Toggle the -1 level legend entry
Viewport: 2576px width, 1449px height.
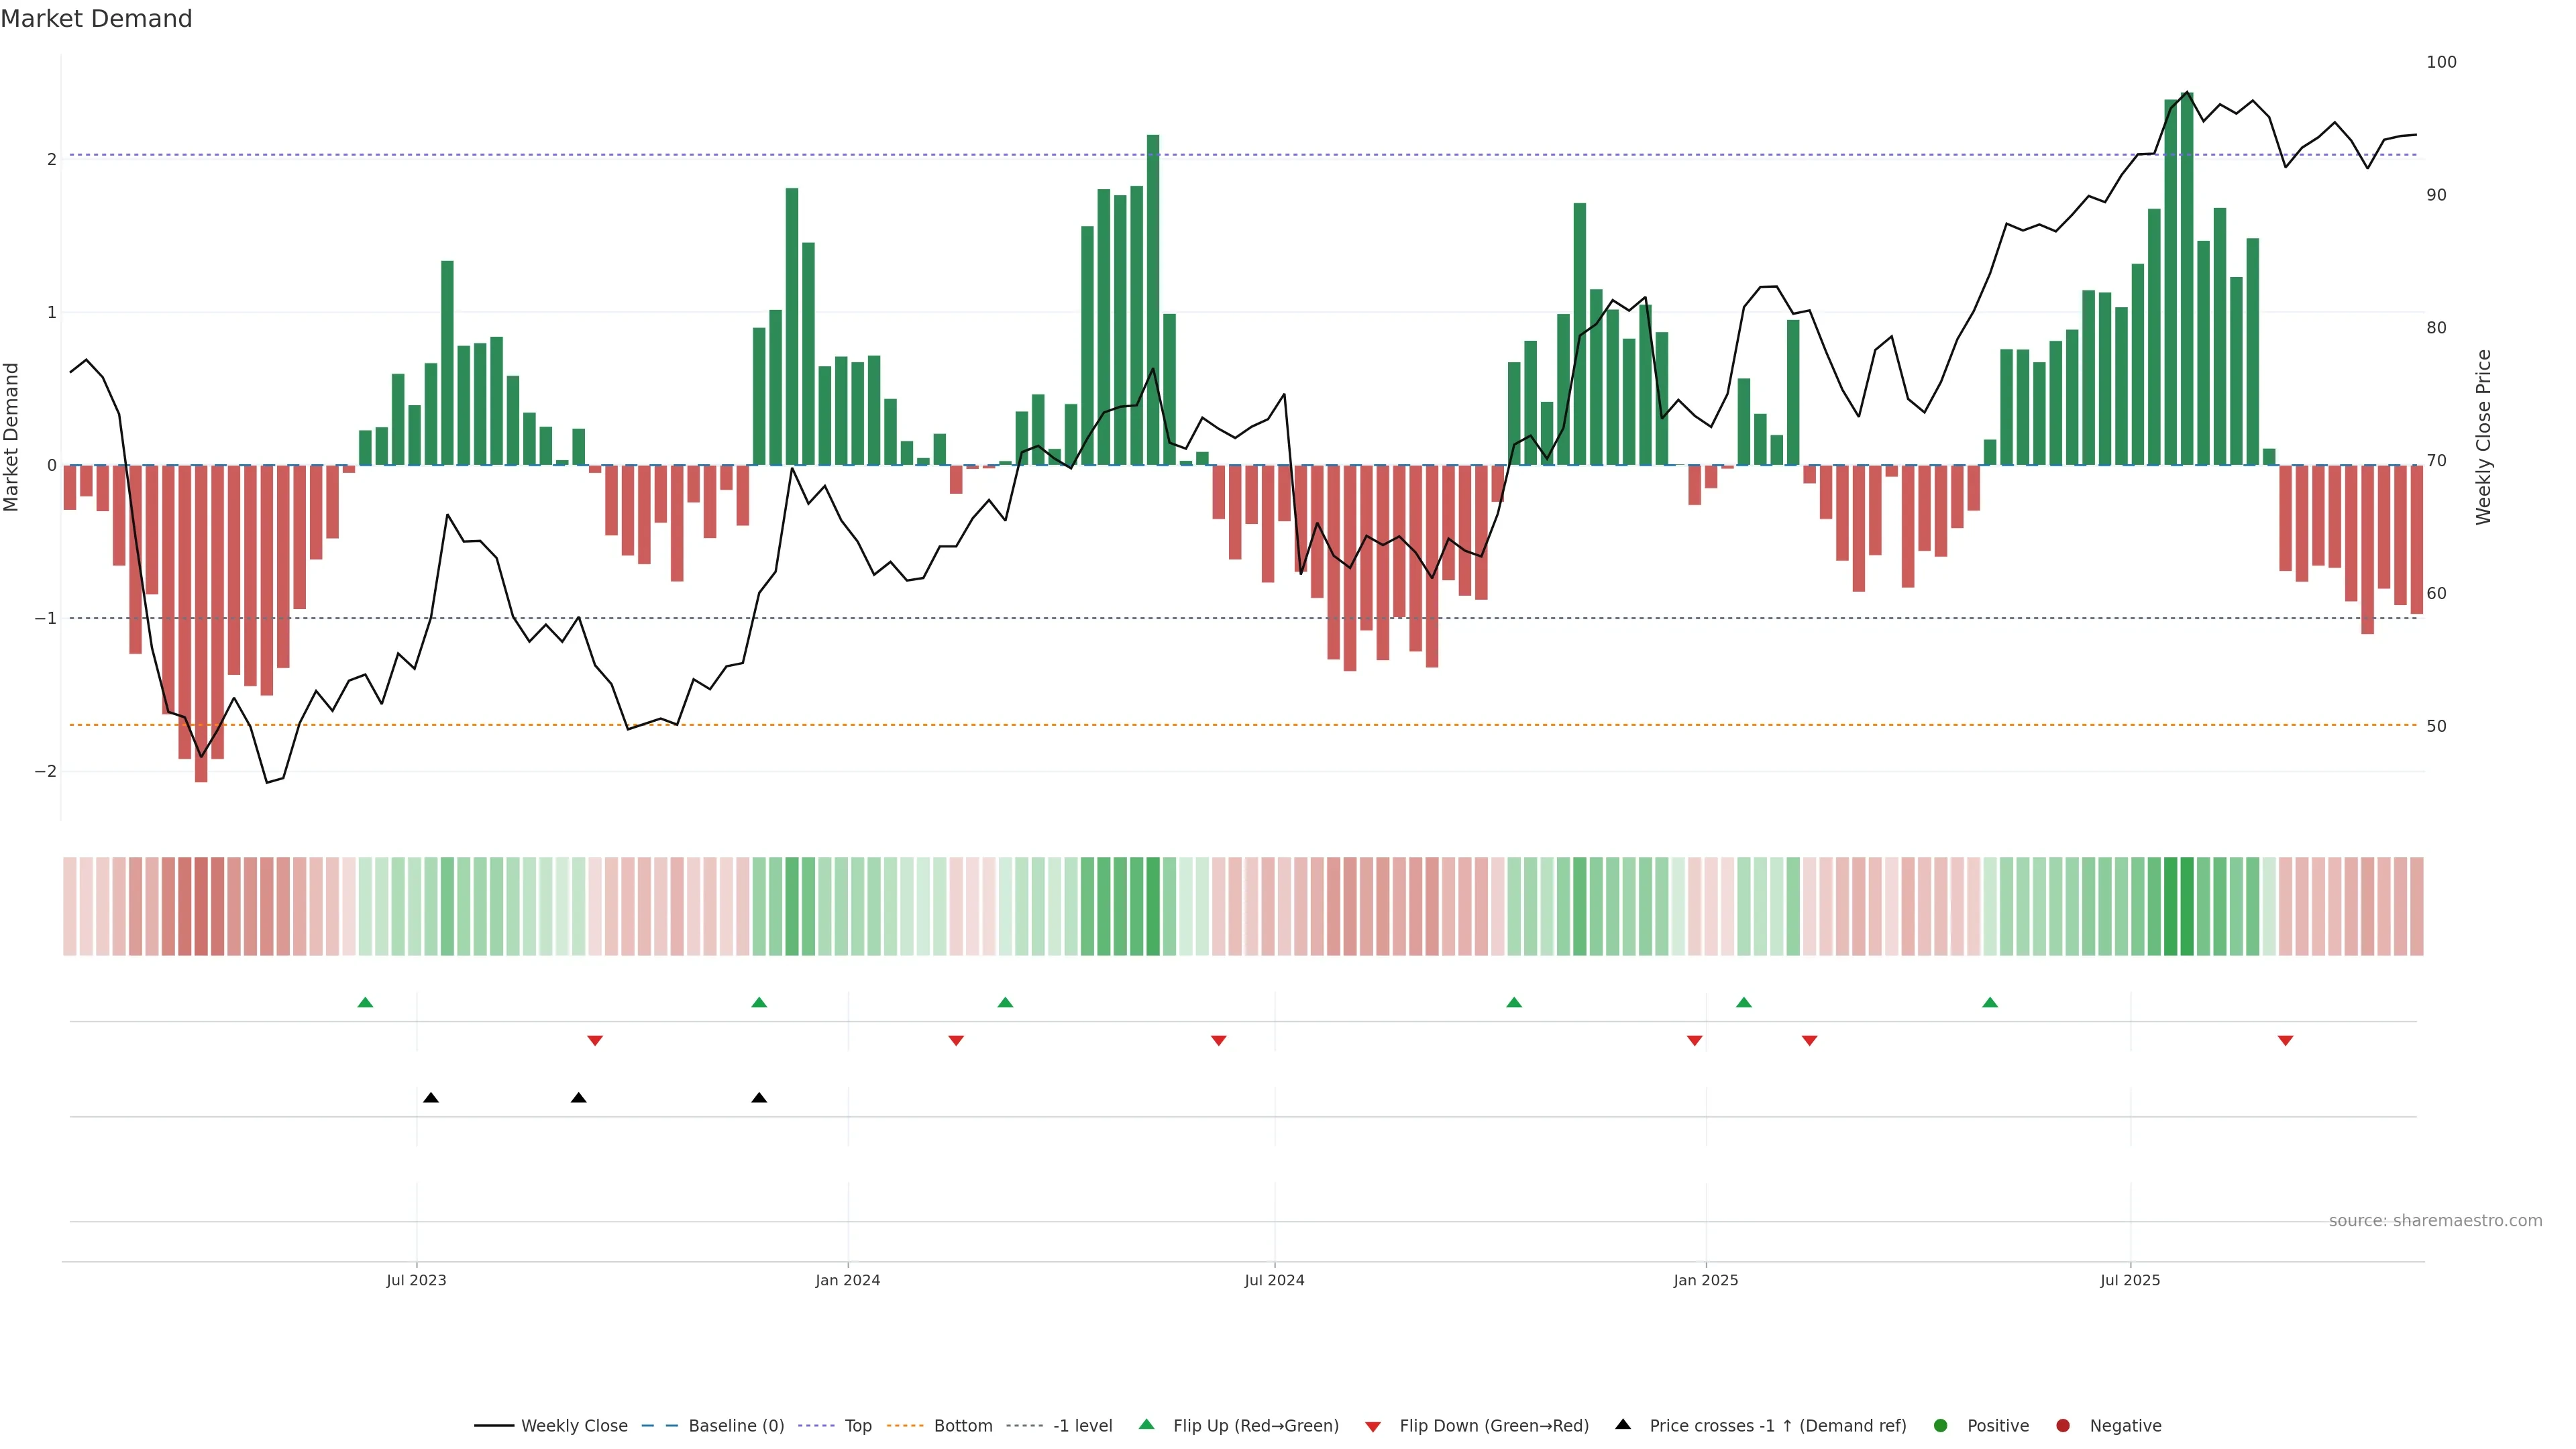tap(1082, 1426)
